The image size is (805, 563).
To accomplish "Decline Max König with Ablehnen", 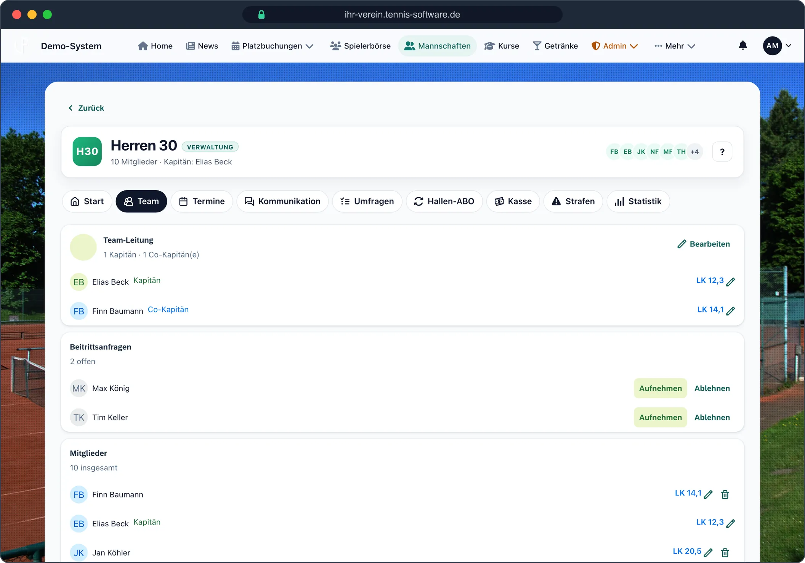I will pyautogui.click(x=712, y=388).
